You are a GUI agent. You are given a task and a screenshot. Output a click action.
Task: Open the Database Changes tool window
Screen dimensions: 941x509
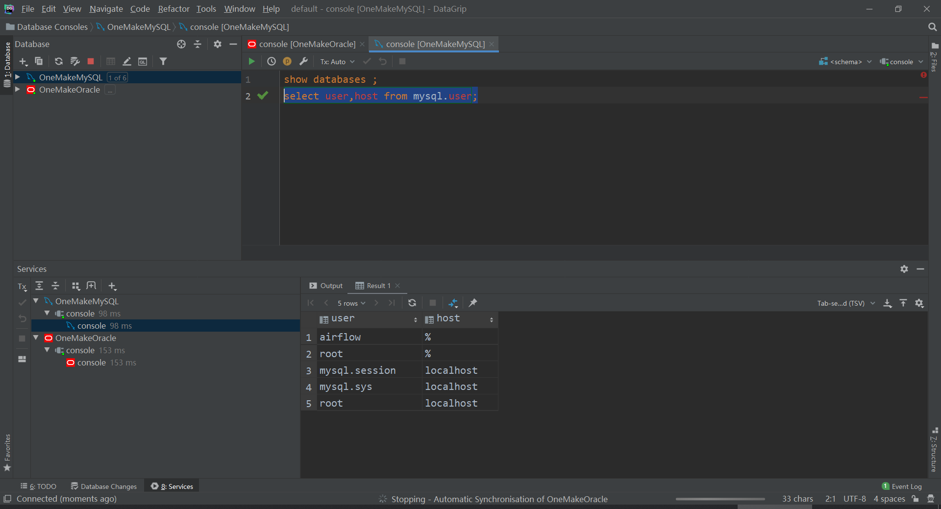103,486
